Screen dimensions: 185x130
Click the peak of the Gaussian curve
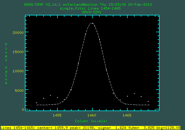(92, 23)
